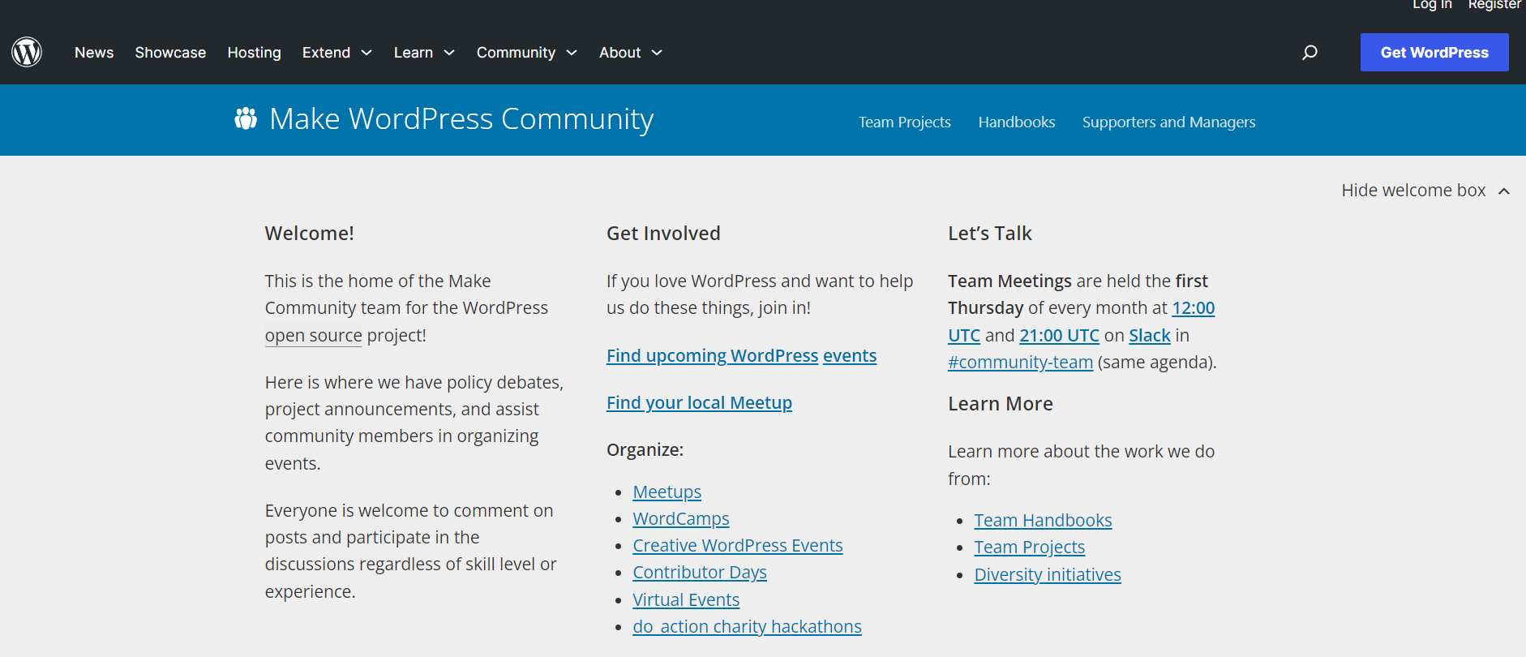1526x657 pixels.
Task: Open the Slack link
Action: tap(1150, 335)
